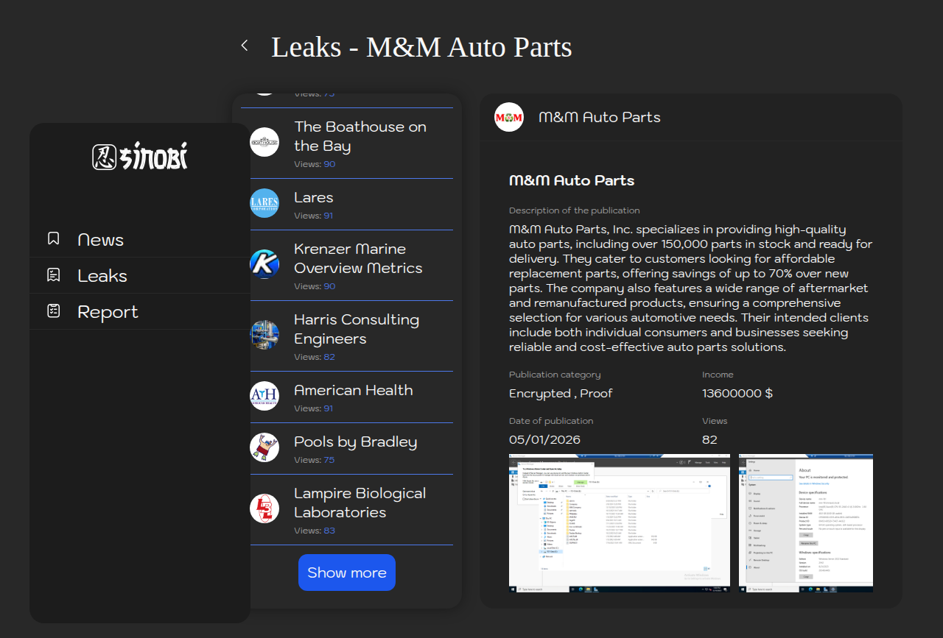This screenshot has width=943, height=638.
Task: Click the M&M Auto Parts header logo
Action: [509, 117]
